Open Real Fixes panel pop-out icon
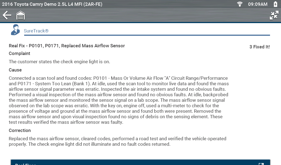The height and width of the screenshot is (165, 281). 261,164
